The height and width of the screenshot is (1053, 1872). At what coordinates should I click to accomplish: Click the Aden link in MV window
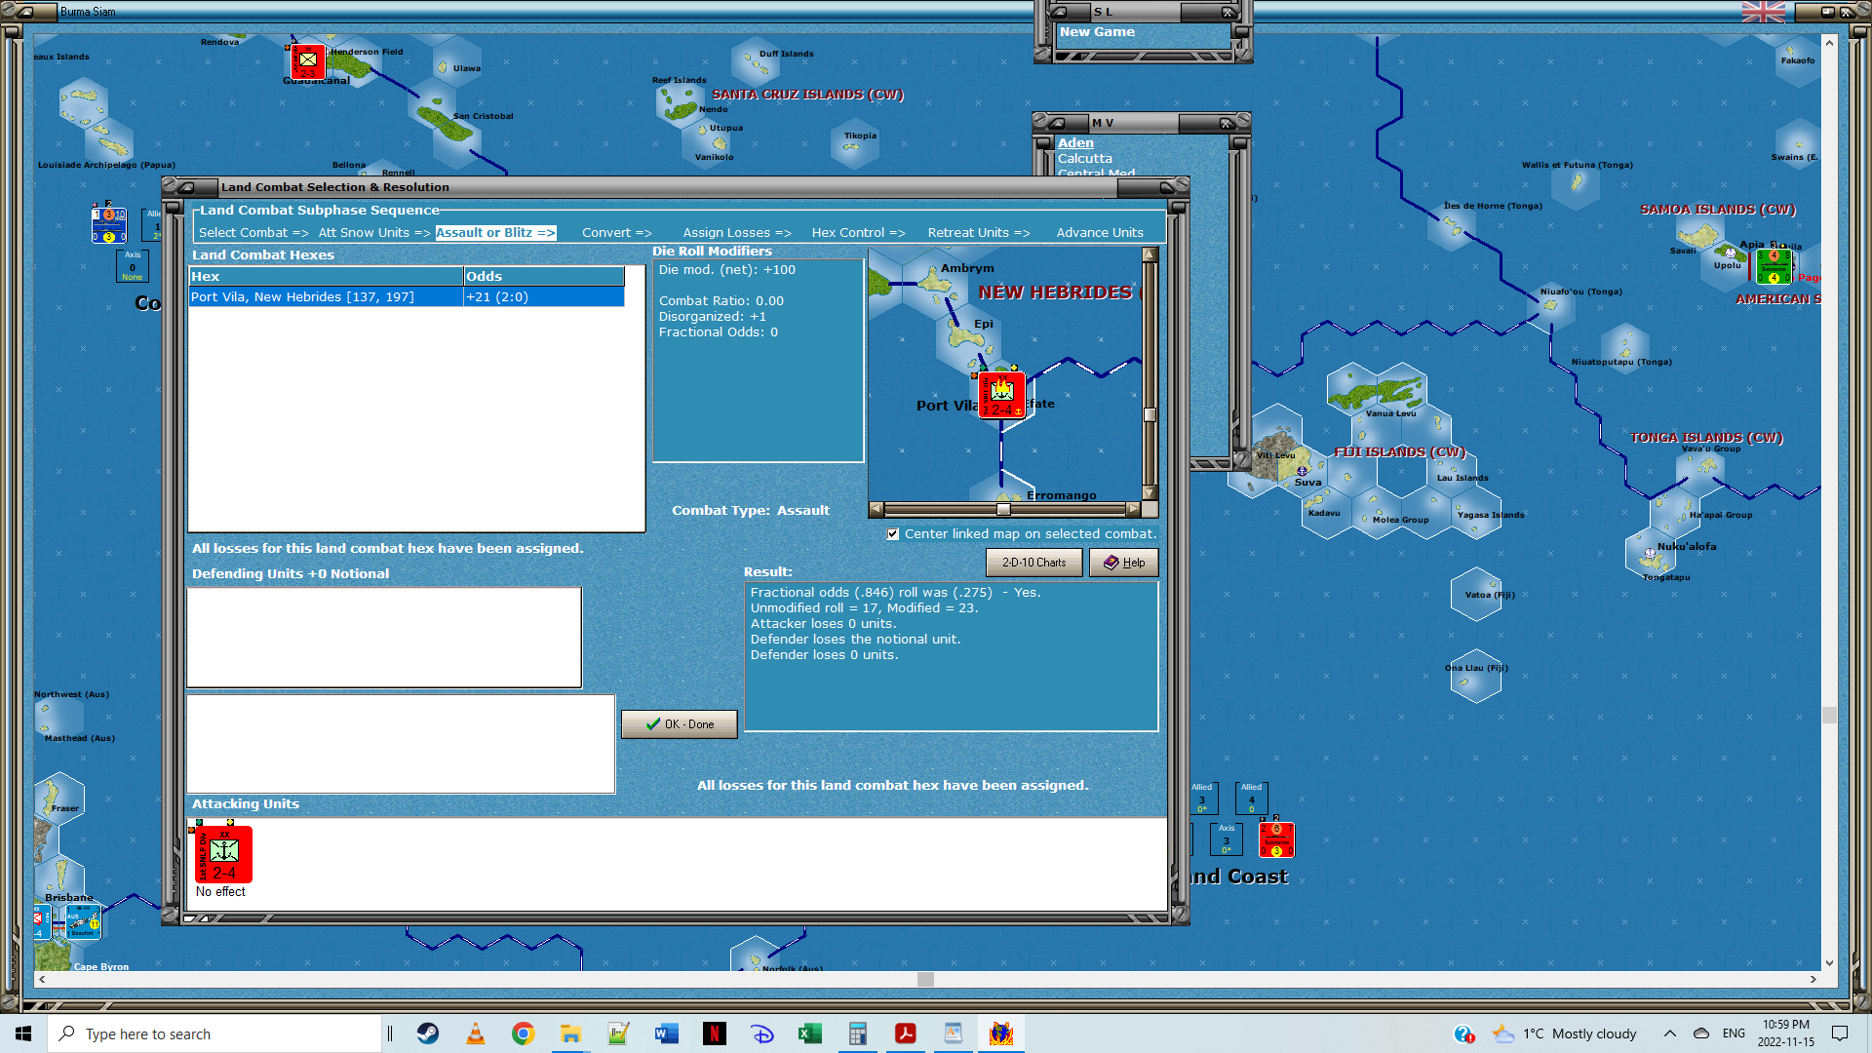click(1075, 142)
